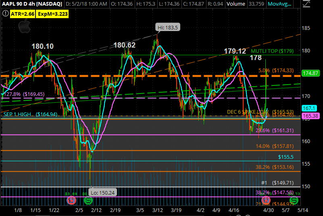Click the L: 174.36 low value

tap(169, 4)
